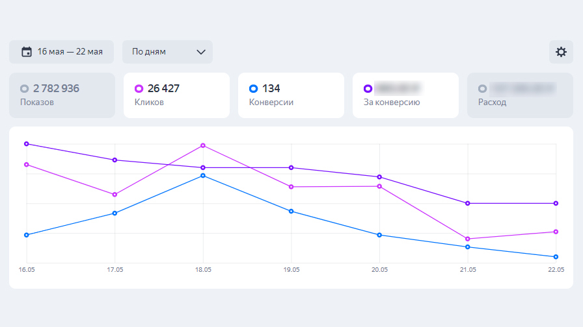
Task: Click the 18.05 peak point on blue line
Action: [203, 176]
